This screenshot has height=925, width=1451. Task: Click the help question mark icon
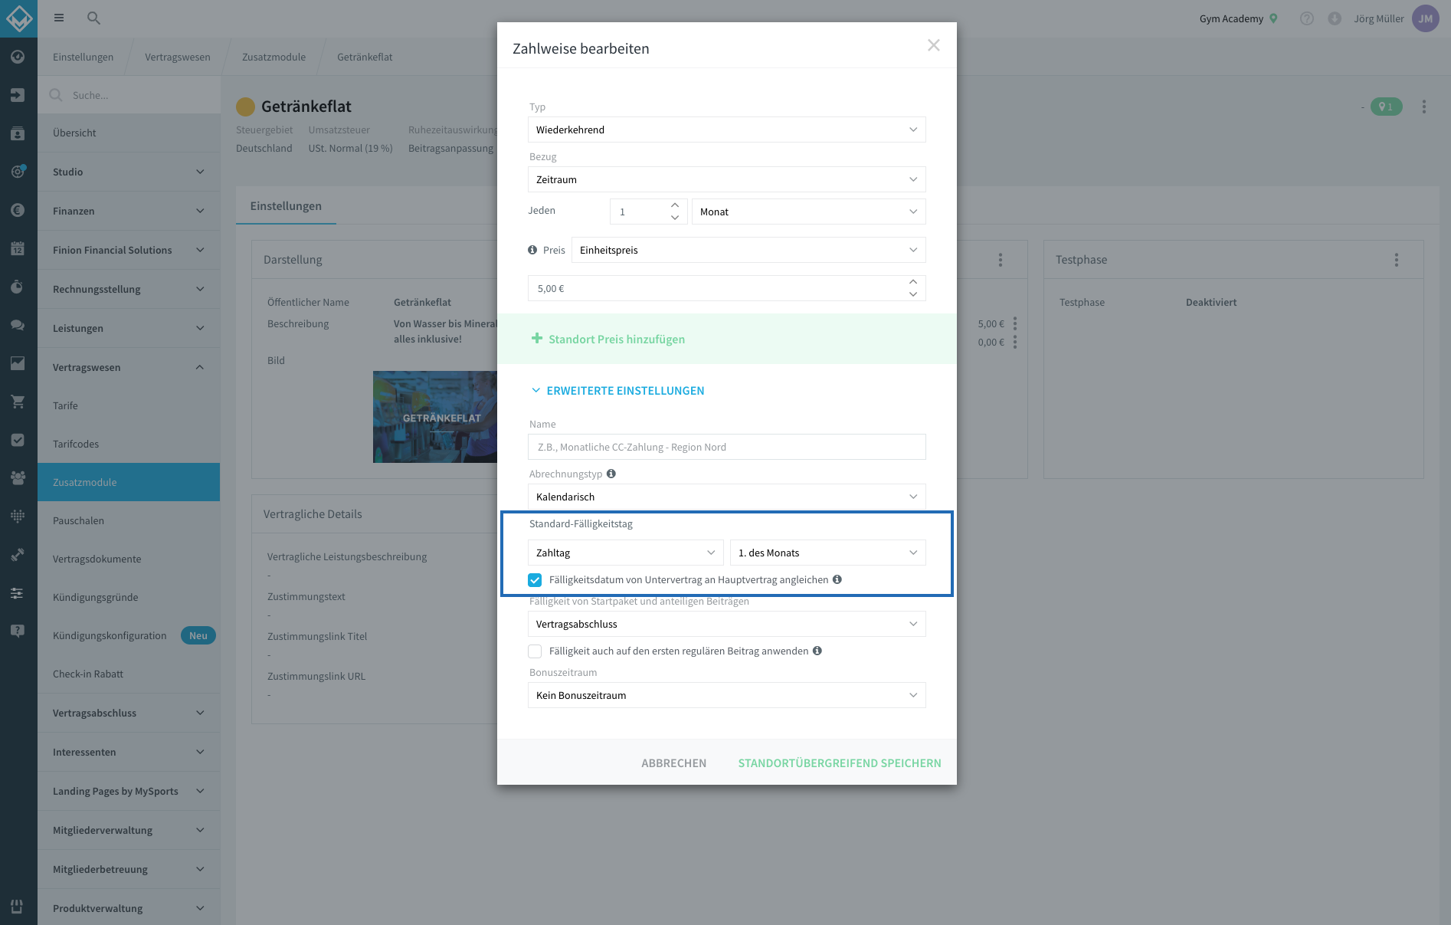coord(1307,18)
